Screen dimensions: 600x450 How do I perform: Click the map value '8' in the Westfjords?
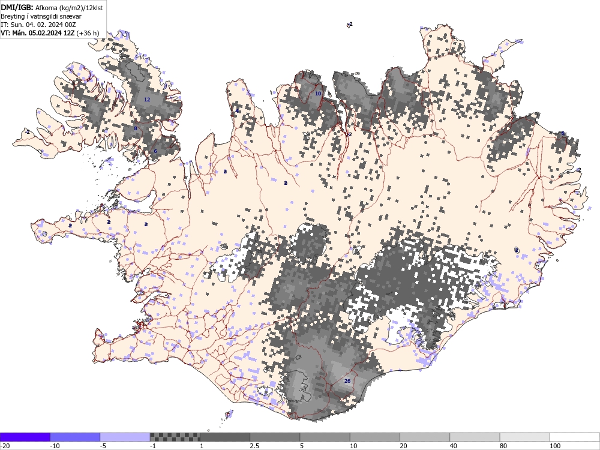136,128
